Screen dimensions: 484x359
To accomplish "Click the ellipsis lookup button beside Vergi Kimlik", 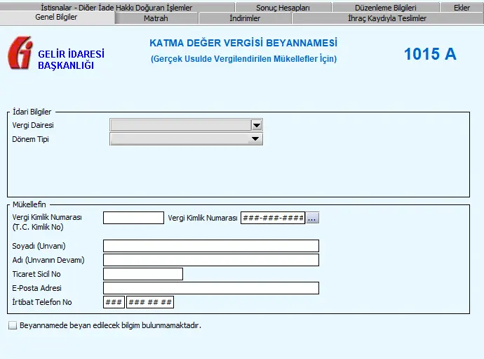I will pyautogui.click(x=312, y=218).
